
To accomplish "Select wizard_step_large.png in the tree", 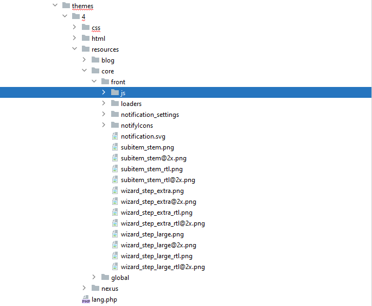I will coord(152,234).
